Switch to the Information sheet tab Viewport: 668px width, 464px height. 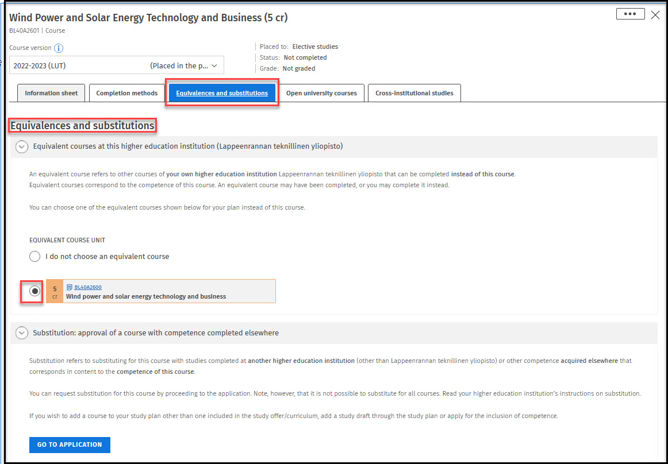51,93
